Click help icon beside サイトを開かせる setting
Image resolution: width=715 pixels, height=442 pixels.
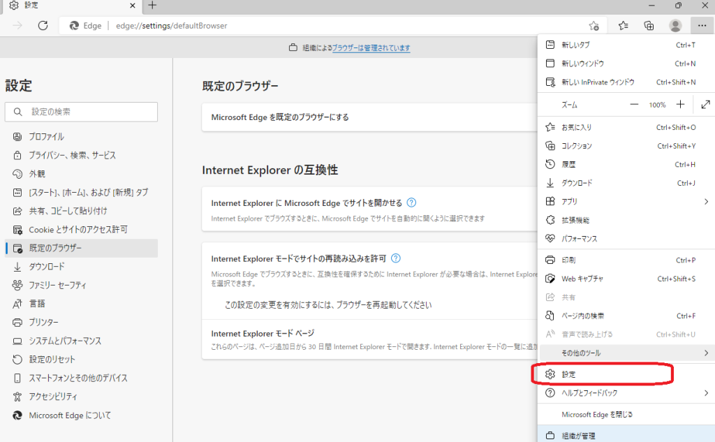click(411, 203)
